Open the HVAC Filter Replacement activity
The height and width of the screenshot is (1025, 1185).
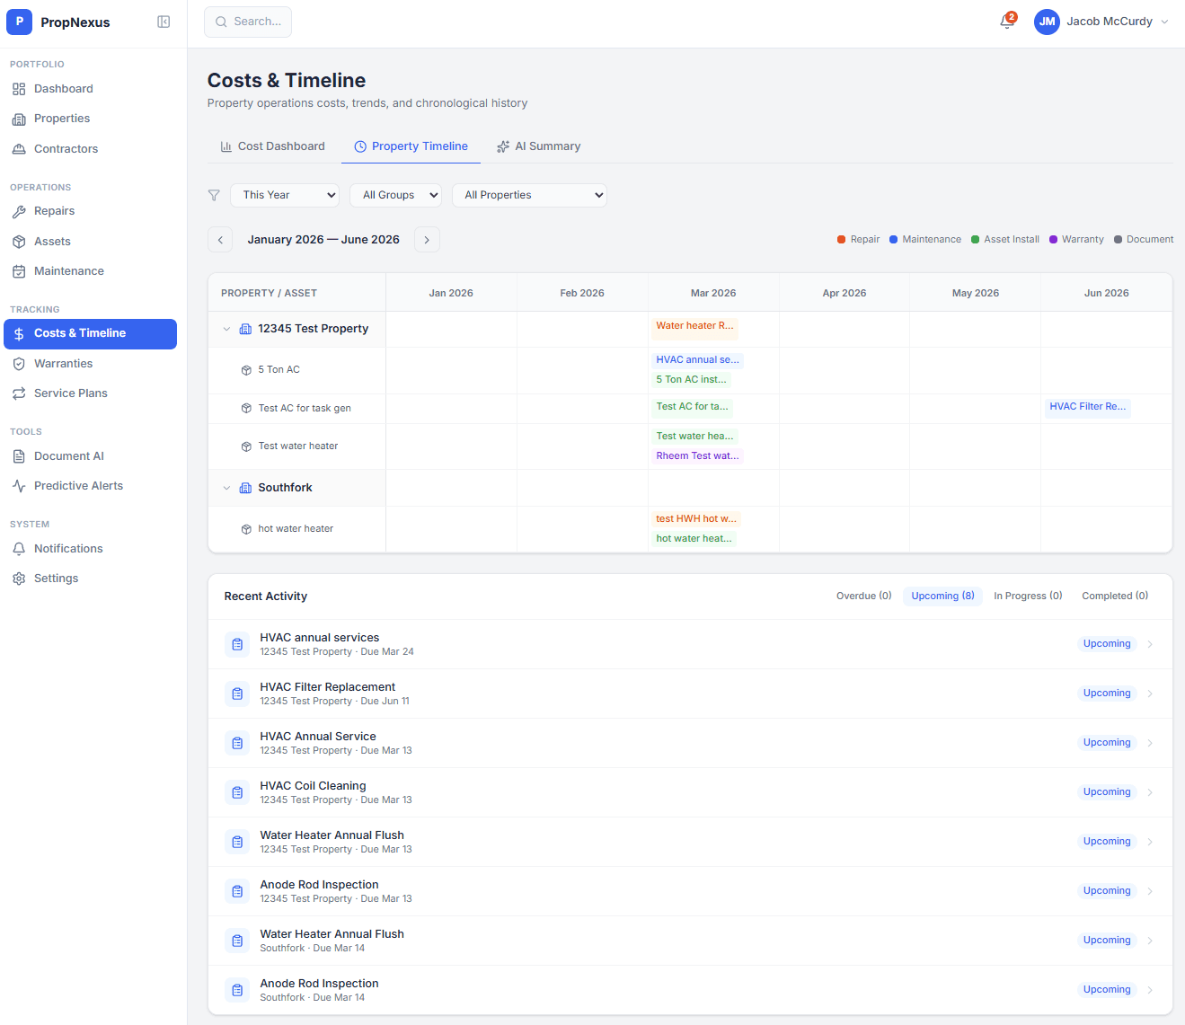click(x=327, y=686)
